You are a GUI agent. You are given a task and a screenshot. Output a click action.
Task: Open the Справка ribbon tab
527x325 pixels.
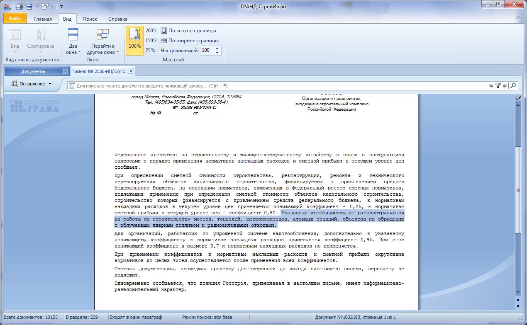click(117, 19)
